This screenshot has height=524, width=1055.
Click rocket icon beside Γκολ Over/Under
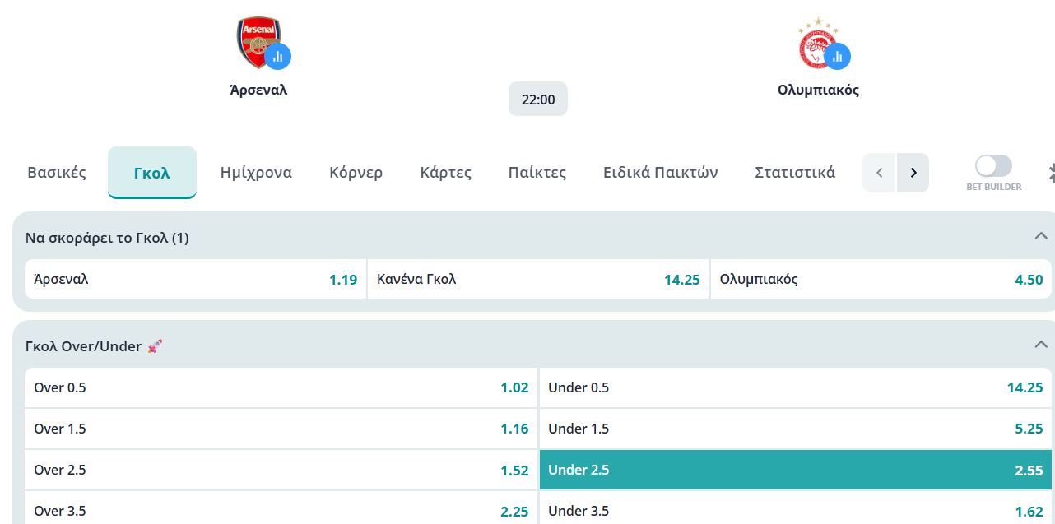(x=155, y=346)
